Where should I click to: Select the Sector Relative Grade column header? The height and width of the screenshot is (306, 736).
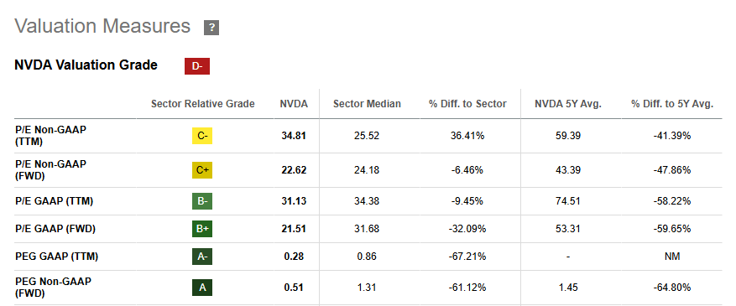[x=203, y=104]
